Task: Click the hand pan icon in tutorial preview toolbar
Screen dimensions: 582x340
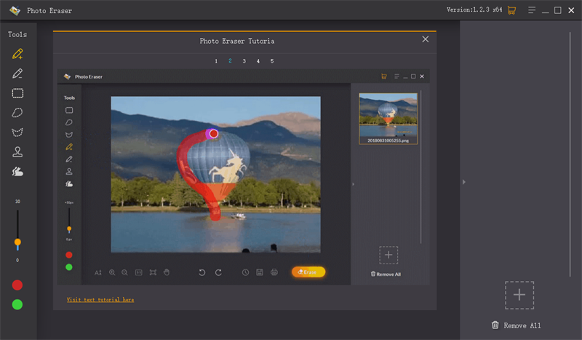Action: 167,272
